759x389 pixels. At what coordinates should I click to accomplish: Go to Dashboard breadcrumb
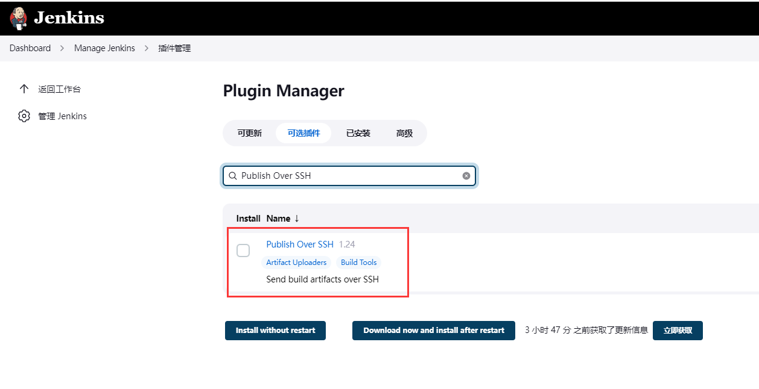(30, 48)
